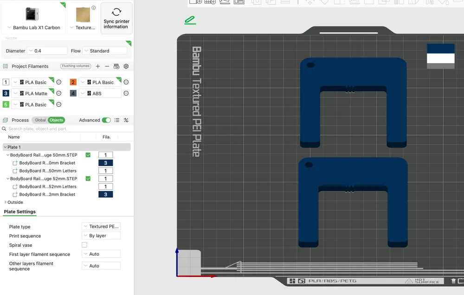Click the compare presets icon beside Advanced
Image resolution: width=464 pixels, height=295 pixels.
126,120
